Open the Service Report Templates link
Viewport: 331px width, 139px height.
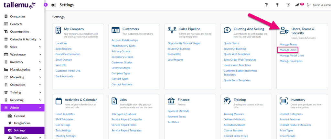(x=127, y=130)
